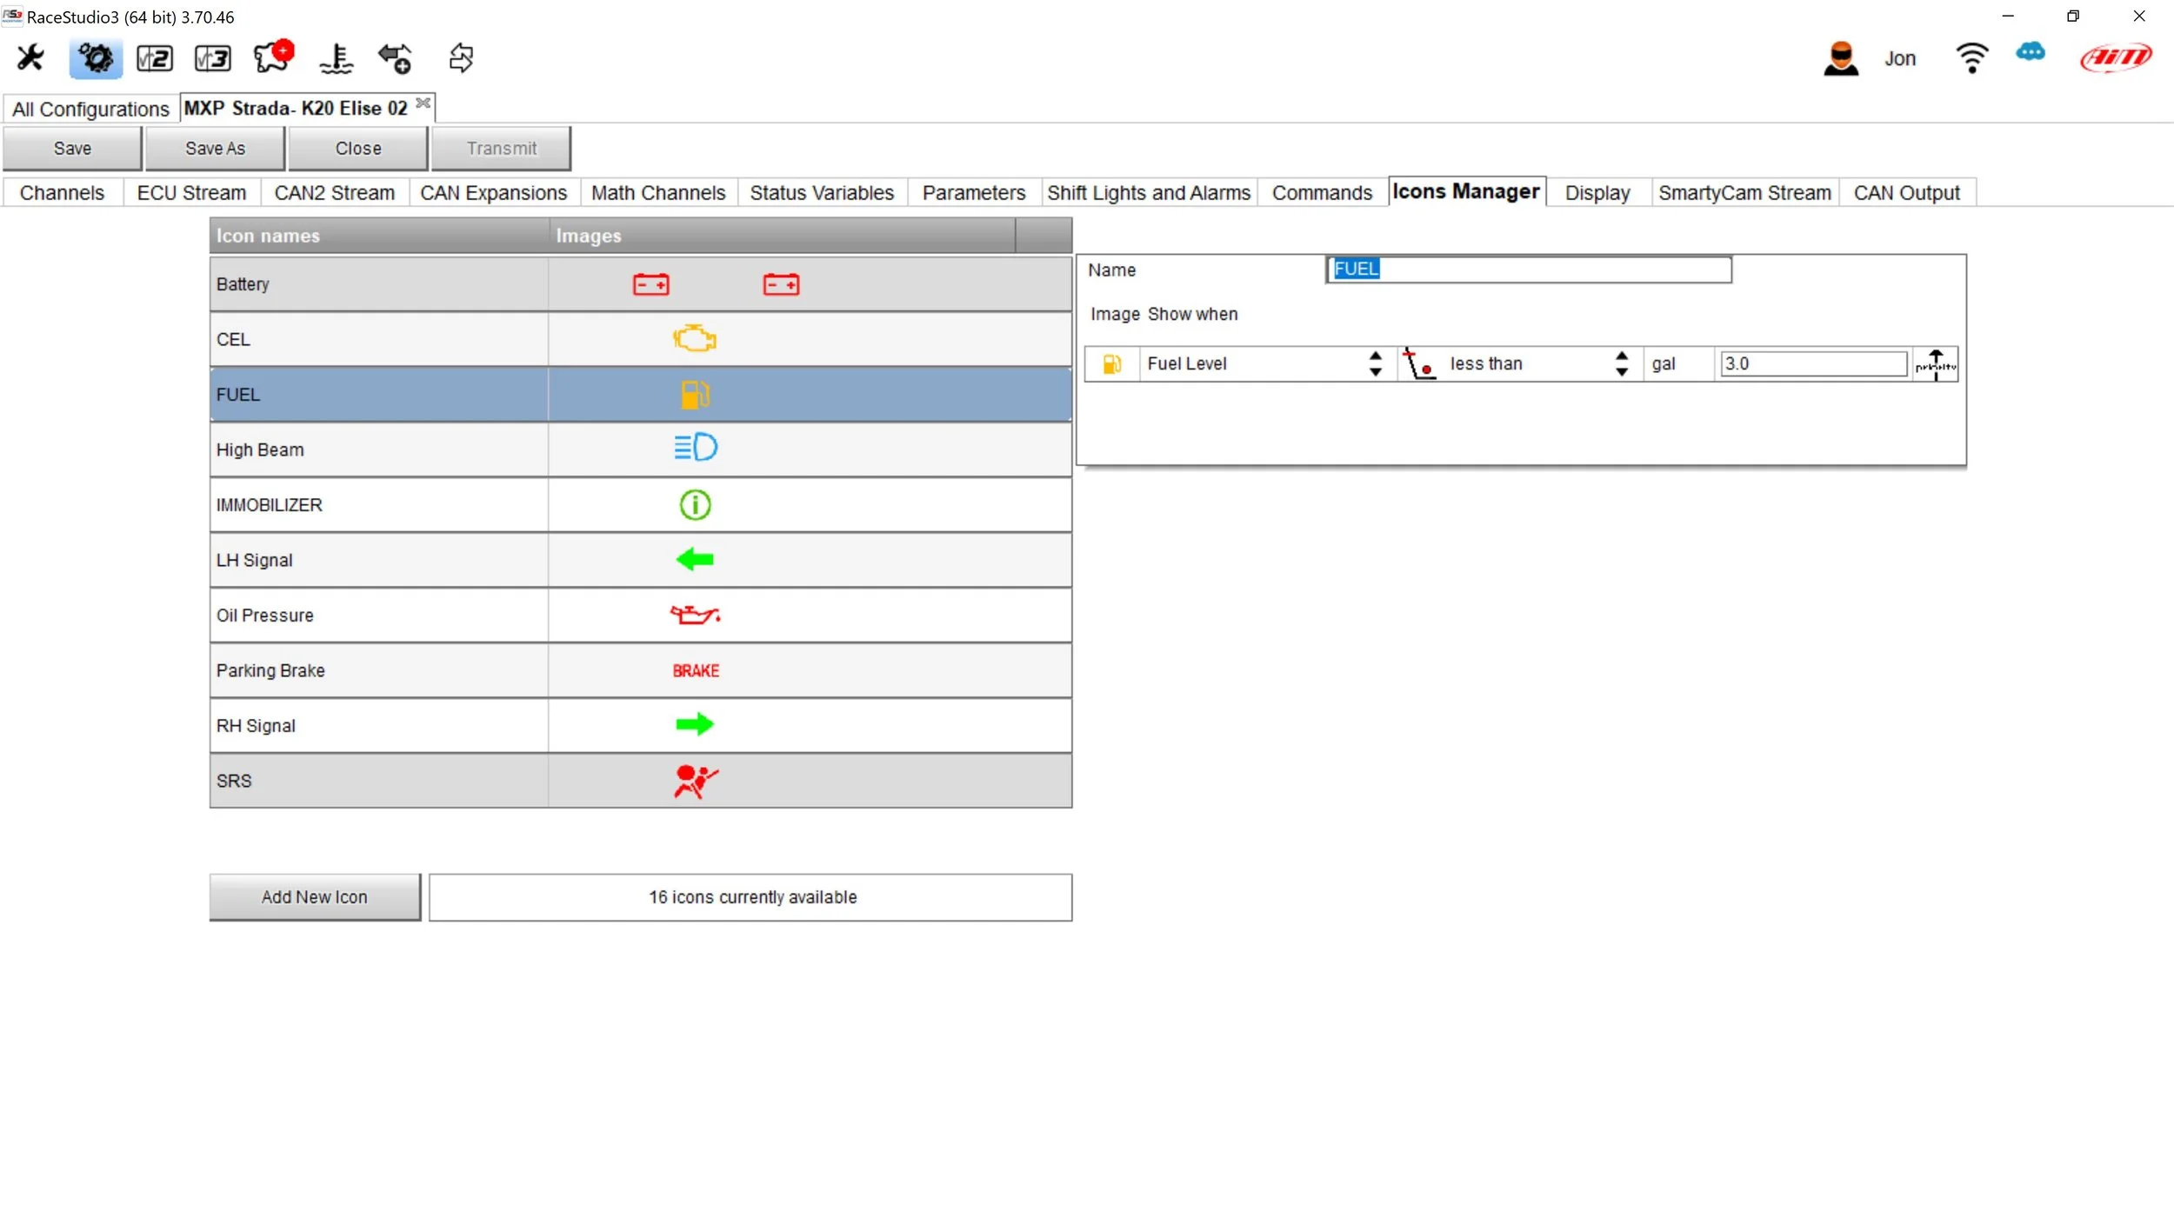Viewport: 2174px width, 1218px height.
Task: Open the Analysis 3 toolbar icon
Action: [x=213, y=58]
